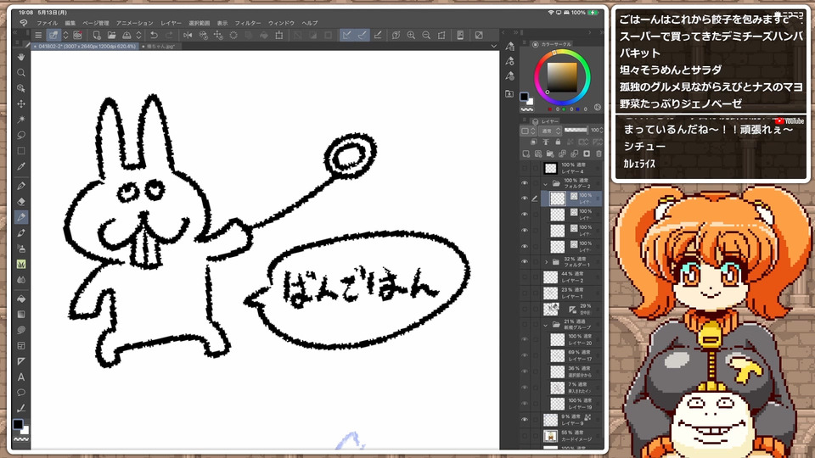Screen dimensions: 815x458
Task: Switch to the .jpg canvas tab
Action: click(x=159, y=46)
